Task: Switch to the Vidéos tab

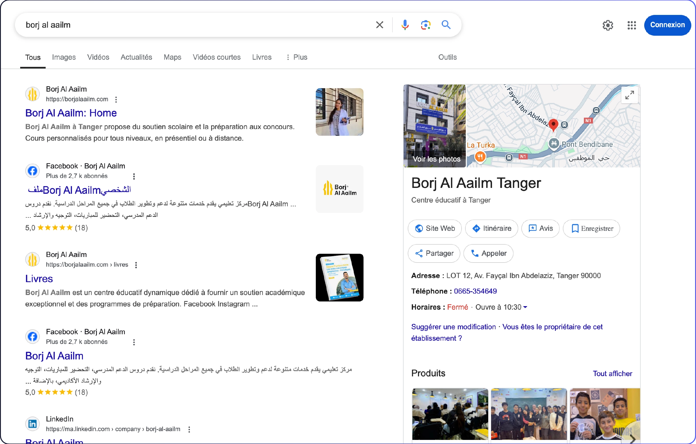Action: (98, 57)
